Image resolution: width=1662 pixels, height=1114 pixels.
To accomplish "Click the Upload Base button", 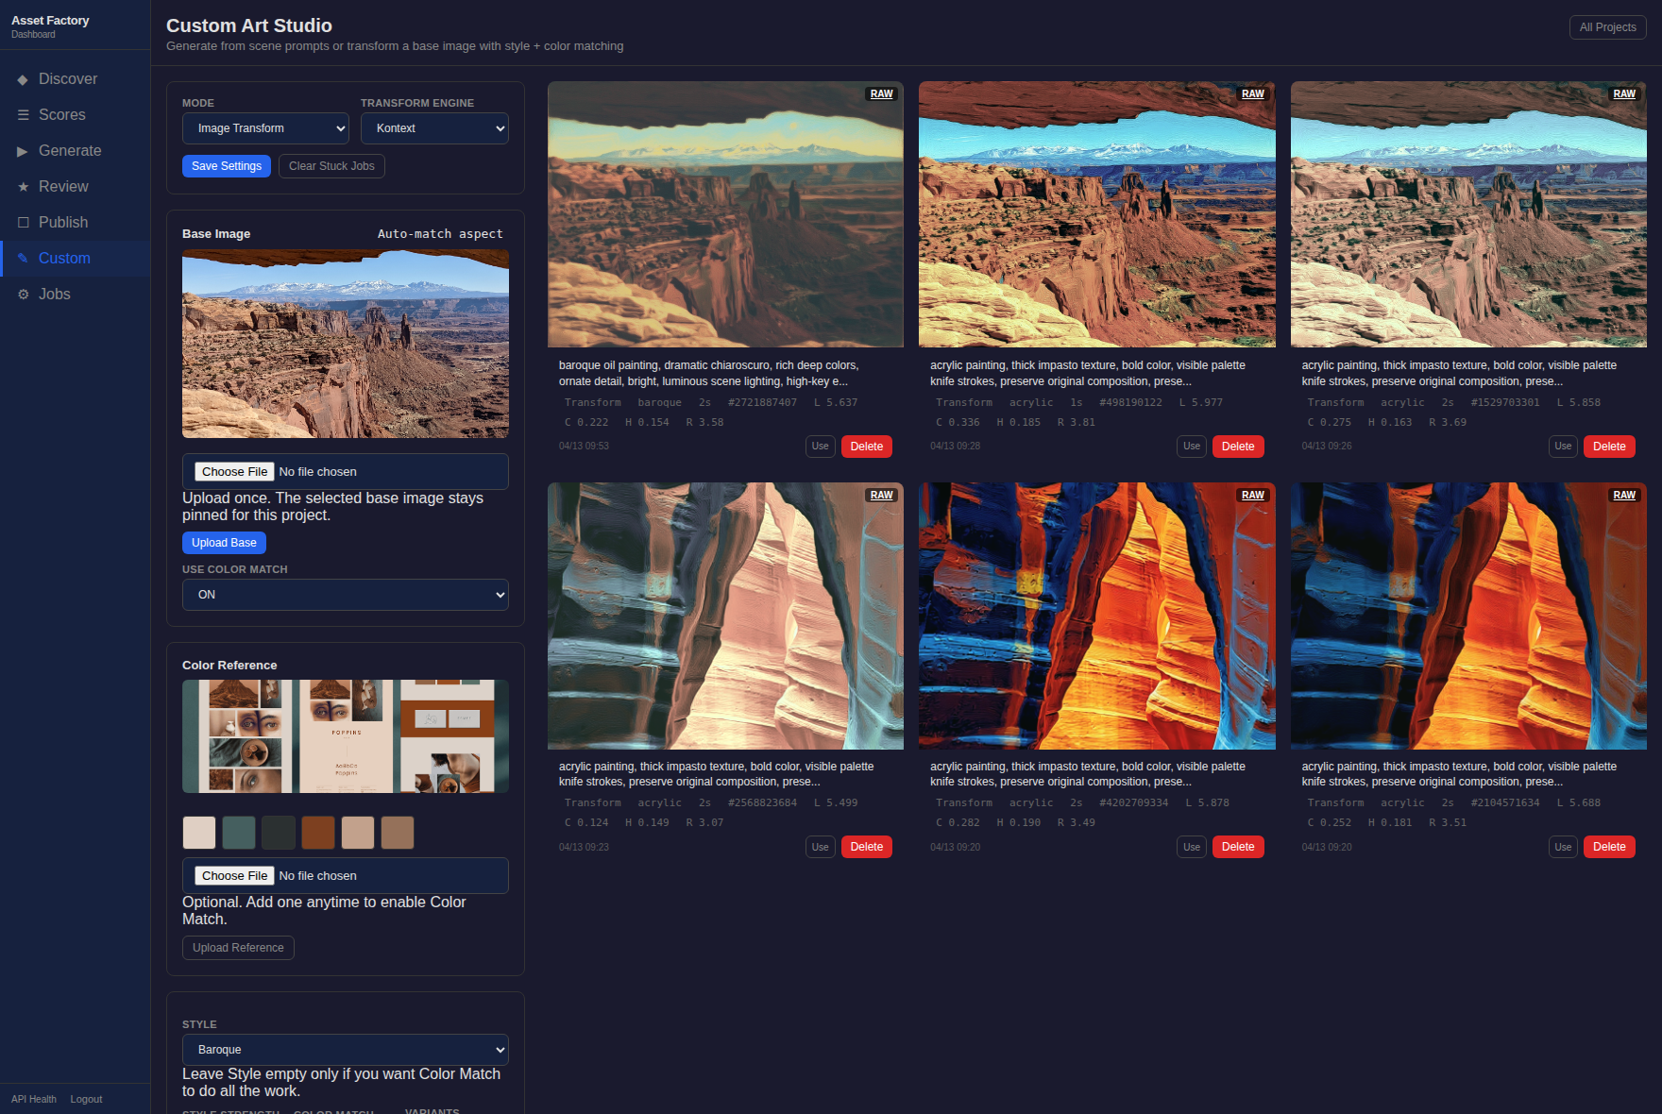I will (x=224, y=543).
